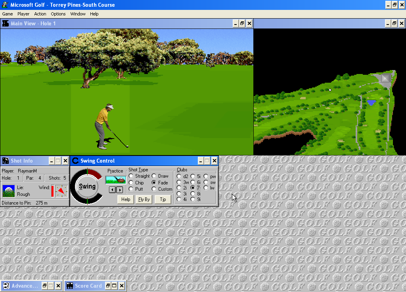The width and height of the screenshot is (406, 292).
Task: Click the left arrow under Practice
Action: point(112,190)
